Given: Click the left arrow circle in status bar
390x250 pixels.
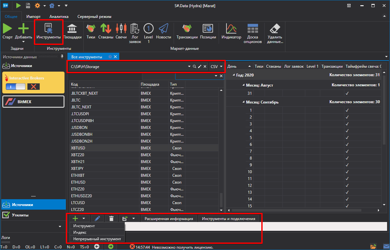Looking at the screenshot, I should click(x=97, y=247).
